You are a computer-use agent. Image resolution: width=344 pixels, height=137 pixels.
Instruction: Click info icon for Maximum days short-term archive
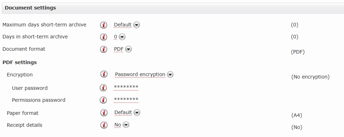click(104, 25)
